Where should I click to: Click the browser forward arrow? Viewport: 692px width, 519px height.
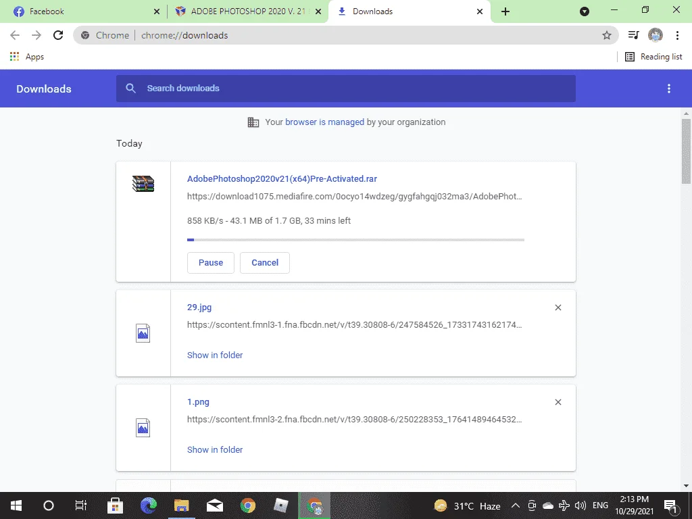36,35
